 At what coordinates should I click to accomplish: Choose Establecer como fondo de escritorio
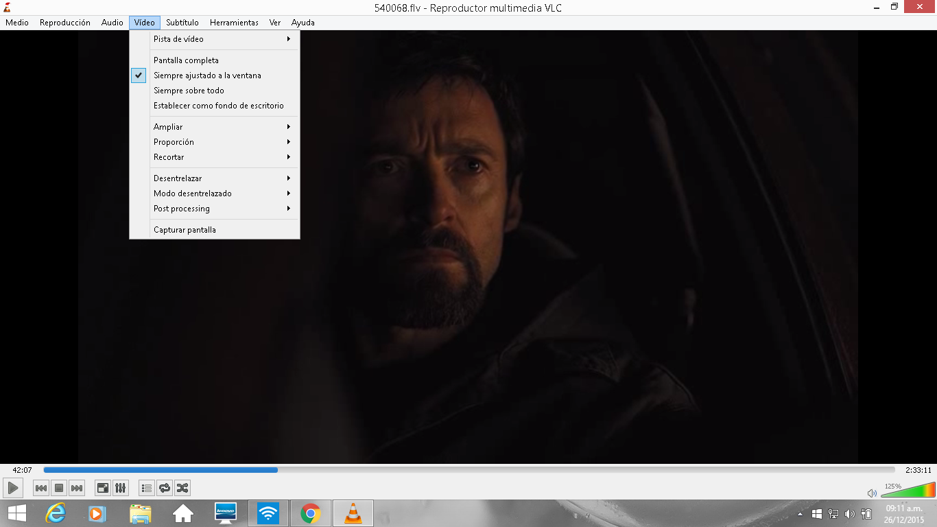215,106
